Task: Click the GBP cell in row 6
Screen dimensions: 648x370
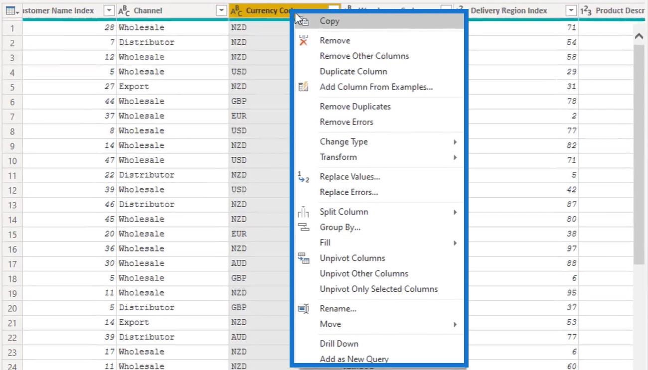Action: pyautogui.click(x=260, y=101)
